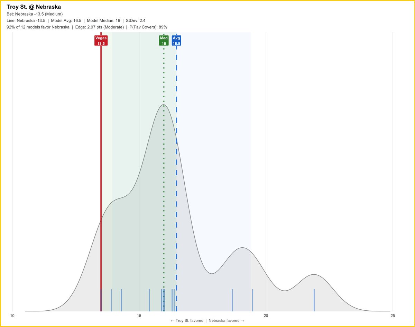Click the model tick mark near 19.5

tap(252, 300)
